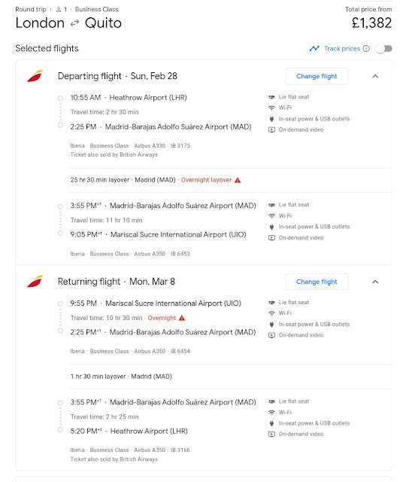Click the Wi-Fi icon on the IB 6453 leg
This screenshot has width=415, height=482.
(x=271, y=216)
